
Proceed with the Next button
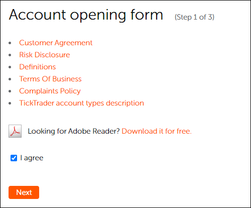pyautogui.click(x=24, y=192)
